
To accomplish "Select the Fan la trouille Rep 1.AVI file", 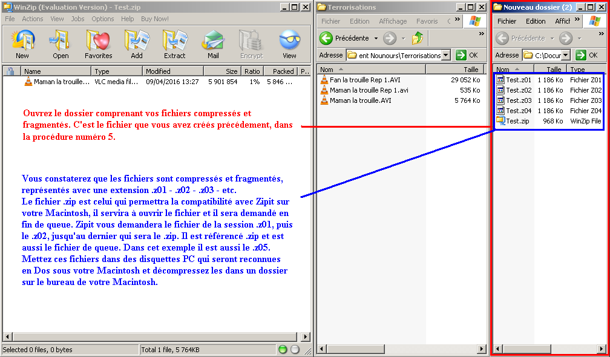I will pos(365,80).
